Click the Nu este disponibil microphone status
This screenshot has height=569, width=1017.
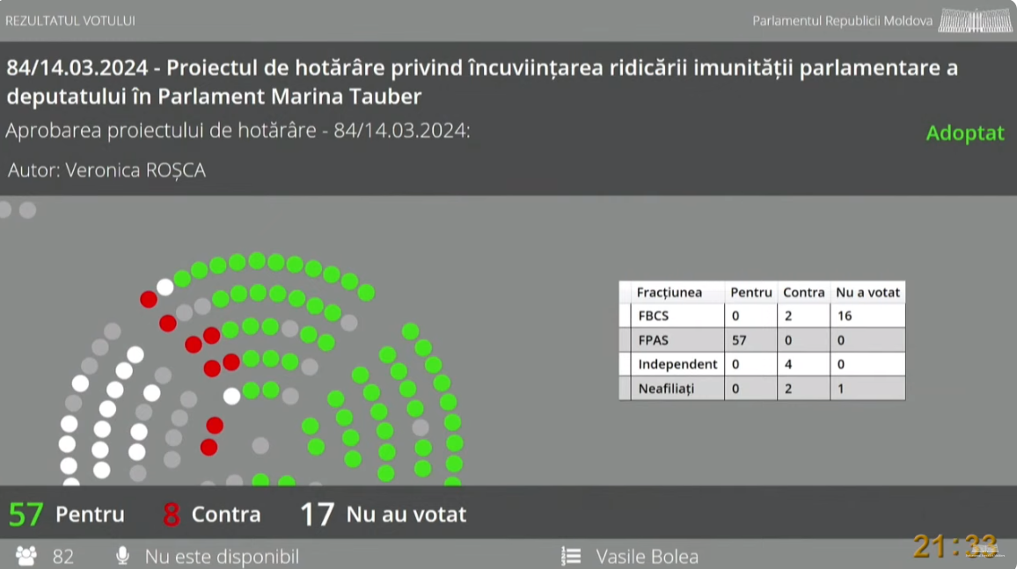click(x=222, y=556)
